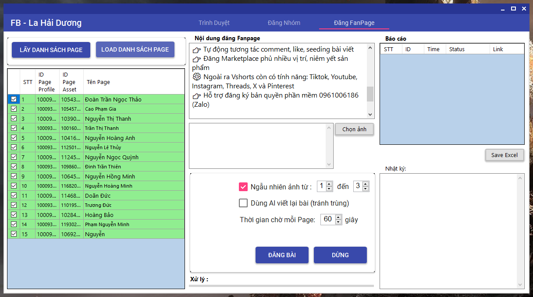Increase the random image minimum value
This screenshot has width=533, height=297.
click(329, 184)
